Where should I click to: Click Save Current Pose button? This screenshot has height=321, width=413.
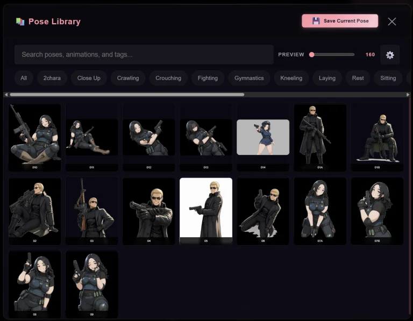(340, 21)
